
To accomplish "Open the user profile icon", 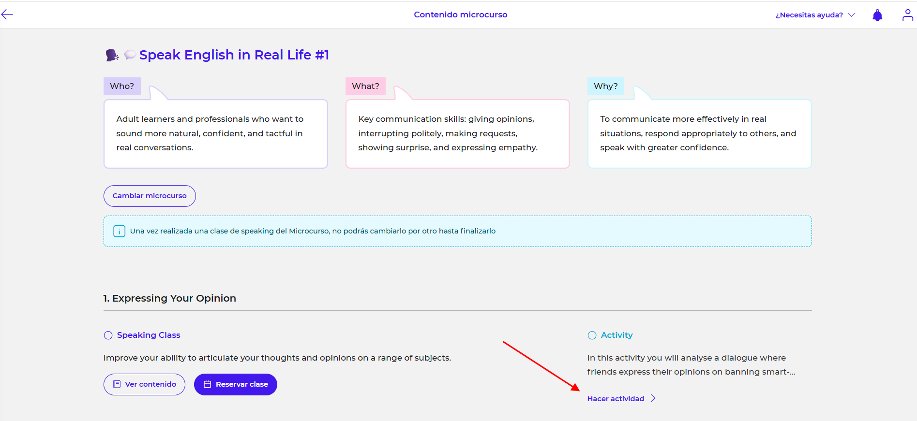I will tap(907, 15).
